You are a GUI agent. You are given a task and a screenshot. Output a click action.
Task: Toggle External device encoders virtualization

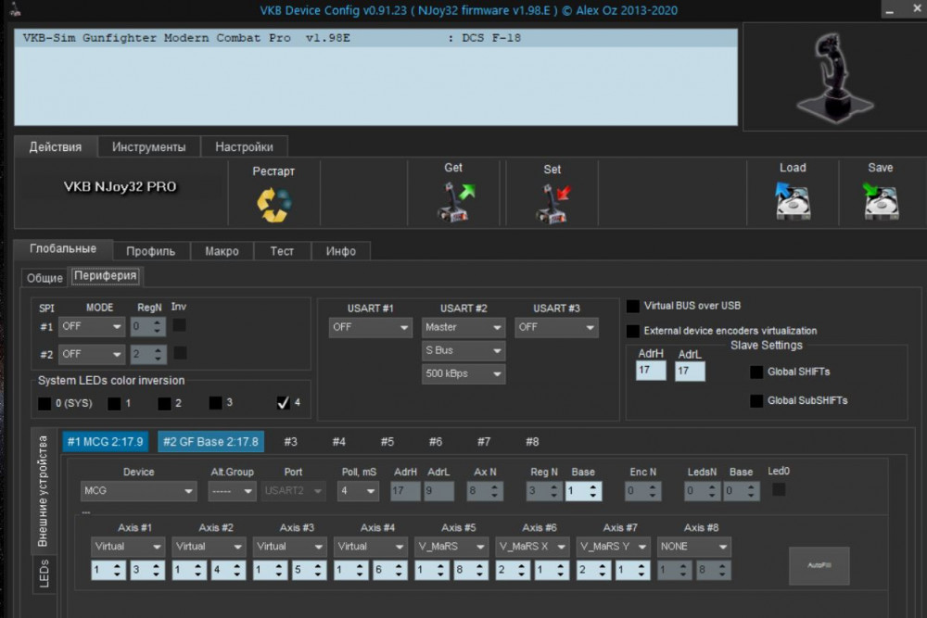(x=633, y=331)
